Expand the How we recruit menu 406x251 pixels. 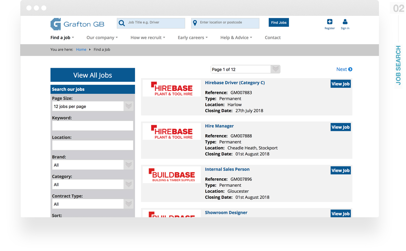[148, 37]
